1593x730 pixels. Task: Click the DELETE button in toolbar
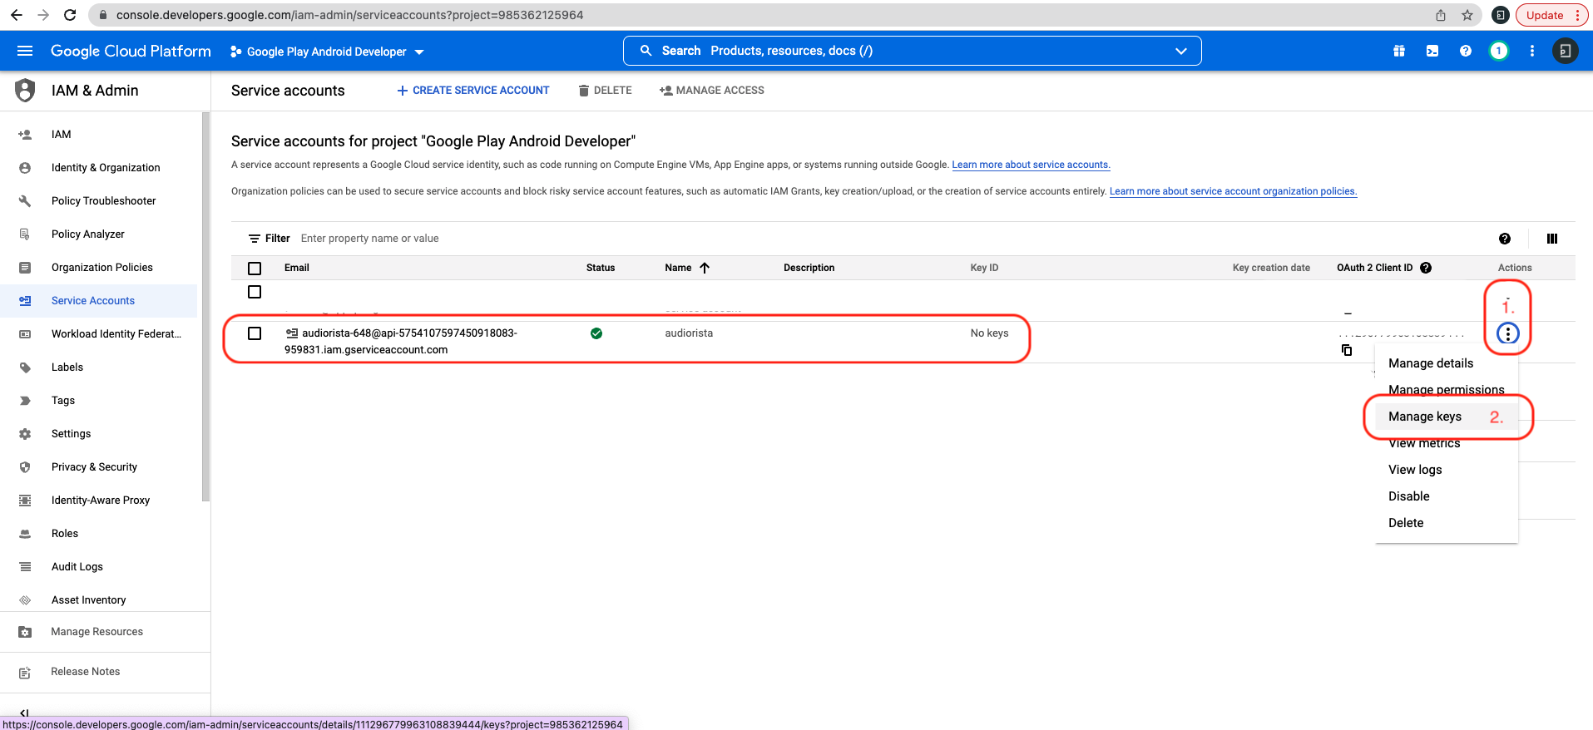[x=605, y=90]
